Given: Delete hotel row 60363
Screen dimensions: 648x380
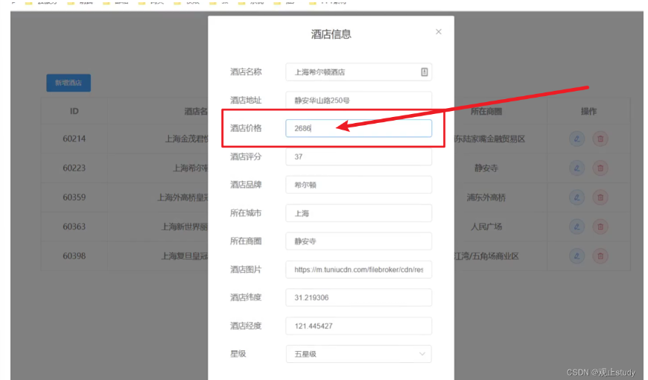Looking at the screenshot, I should pyautogui.click(x=600, y=227).
